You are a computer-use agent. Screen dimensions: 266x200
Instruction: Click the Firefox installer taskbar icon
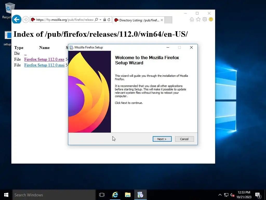coord(141,195)
